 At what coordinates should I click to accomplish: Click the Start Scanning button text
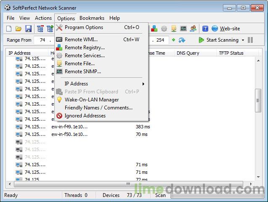[x=223, y=40]
